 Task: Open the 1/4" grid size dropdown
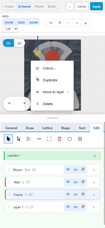(x=10, y=29)
